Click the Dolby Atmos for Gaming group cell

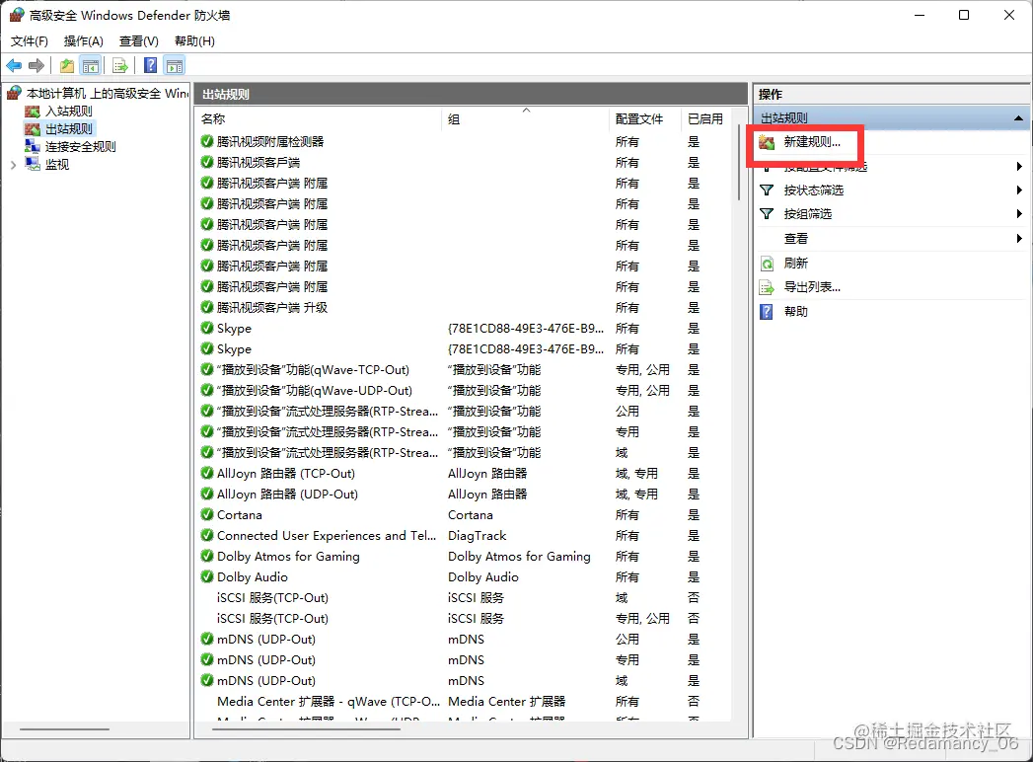click(x=519, y=557)
